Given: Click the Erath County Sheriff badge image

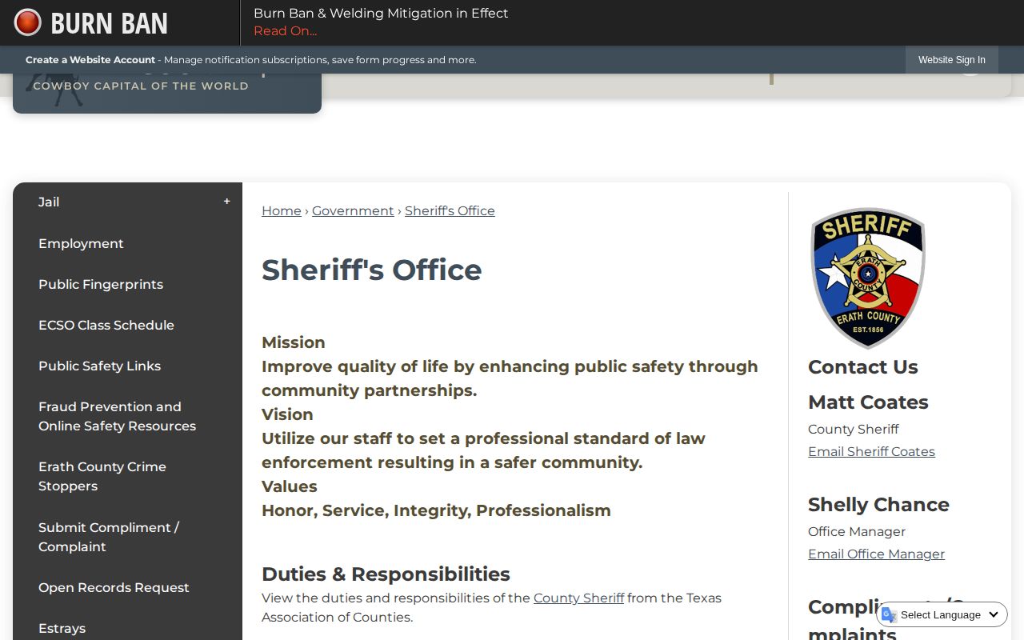Looking at the screenshot, I should [x=869, y=278].
